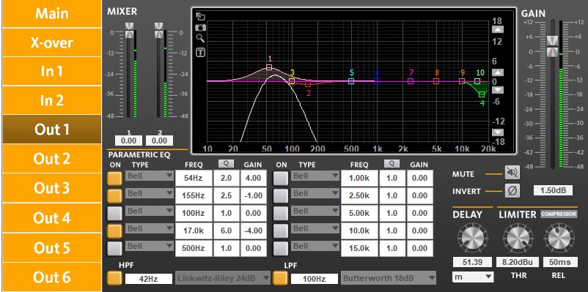Screen dimensions: 588x292
Task: Open the Out 6 tab
Action: (52, 277)
